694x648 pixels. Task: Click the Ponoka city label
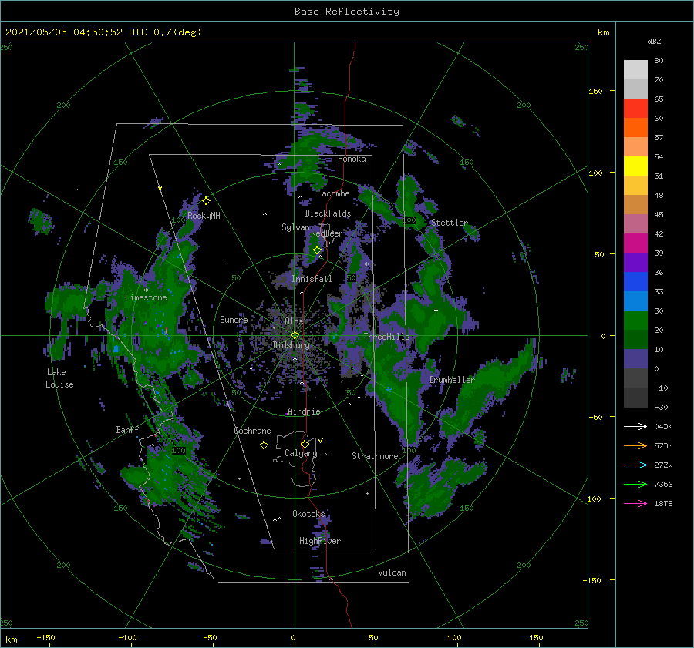(x=352, y=159)
